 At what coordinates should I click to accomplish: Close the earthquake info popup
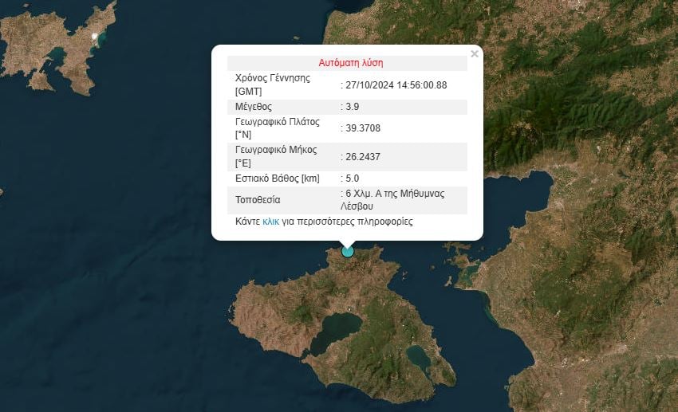(x=475, y=54)
